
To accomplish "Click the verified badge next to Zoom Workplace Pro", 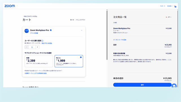I will tap(51, 30).
